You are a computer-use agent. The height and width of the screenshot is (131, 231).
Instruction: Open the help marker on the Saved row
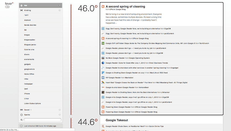pos(60,110)
